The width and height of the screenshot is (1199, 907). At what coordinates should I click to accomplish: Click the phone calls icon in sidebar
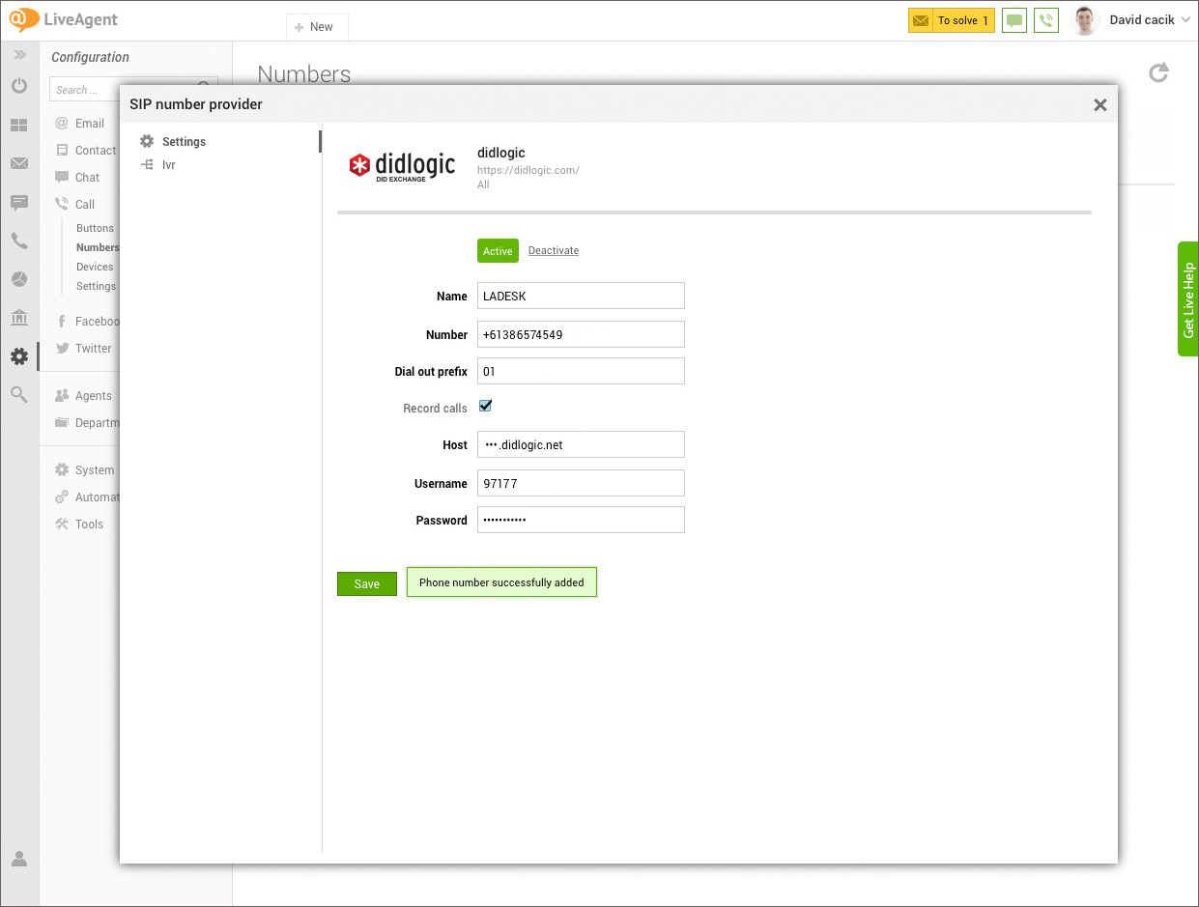19,241
